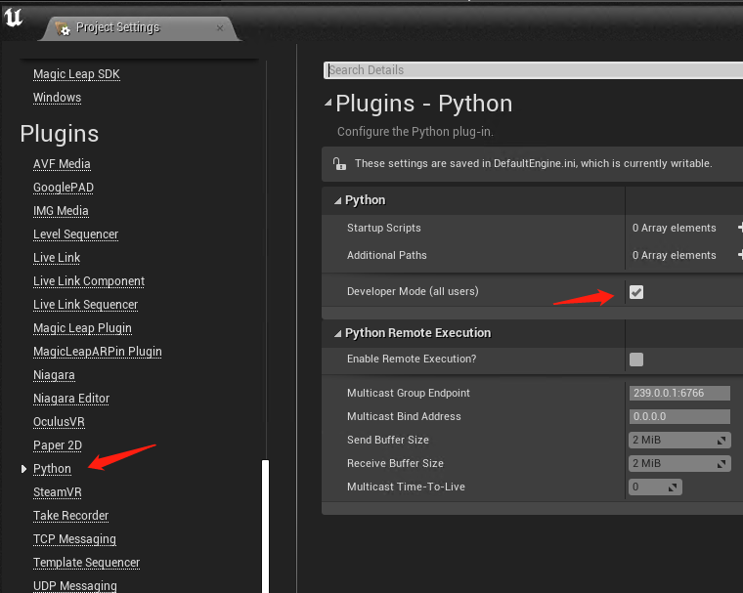The height and width of the screenshot is (593, 743).
Task: Click the Receive Buffer Size label
Action: point(395,463)
